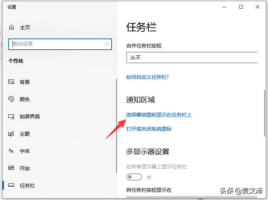Open 如何自定义任务栏? help link

click(x=147, y=77)
